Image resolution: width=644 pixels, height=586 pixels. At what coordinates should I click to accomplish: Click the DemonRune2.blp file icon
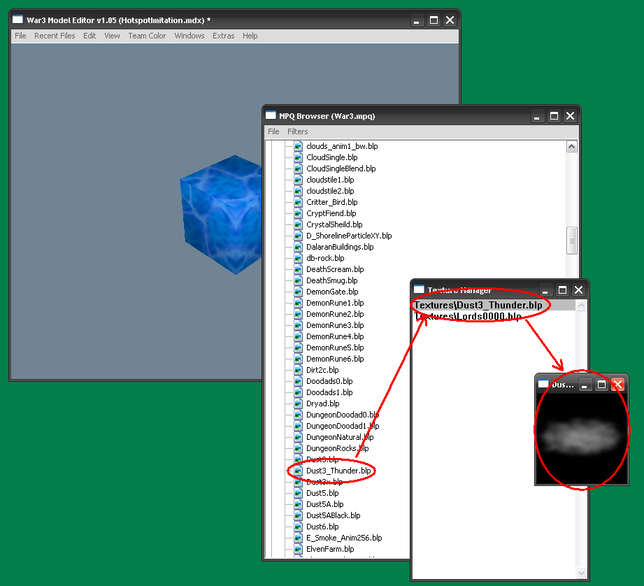tap(299, 314)
